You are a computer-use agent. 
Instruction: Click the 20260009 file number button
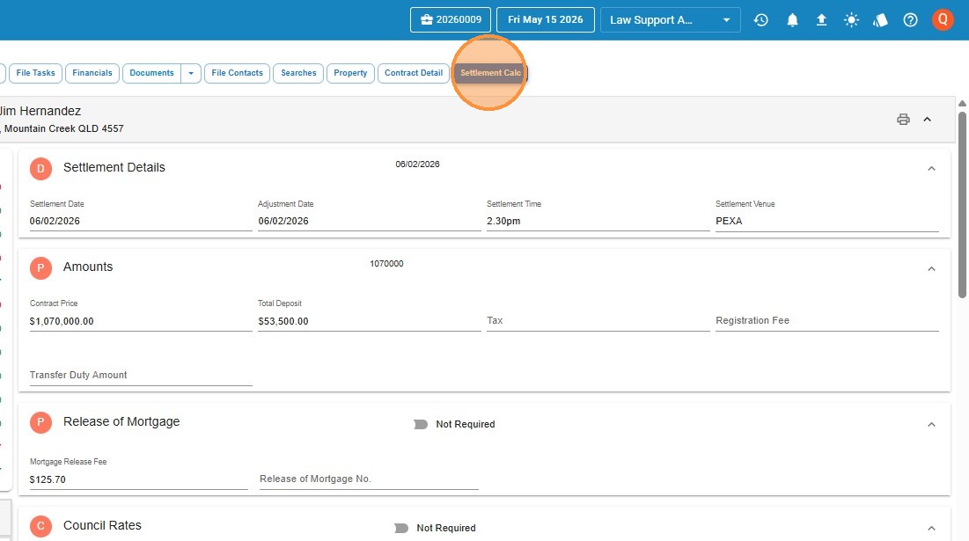pos(451,19)
